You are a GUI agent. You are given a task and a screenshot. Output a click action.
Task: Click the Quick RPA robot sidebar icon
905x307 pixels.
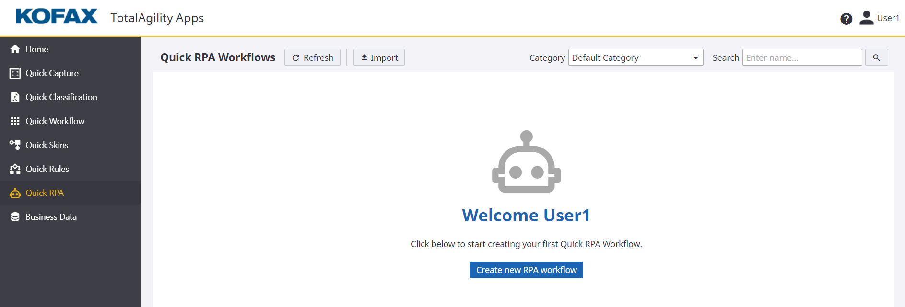coord(15,193)
